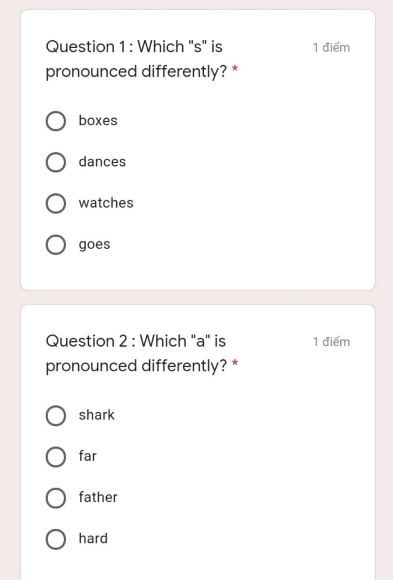Select the radio button for boxes
Image resolution: width=393 pixels, height=580 pixels.
(x=56, y=121)
